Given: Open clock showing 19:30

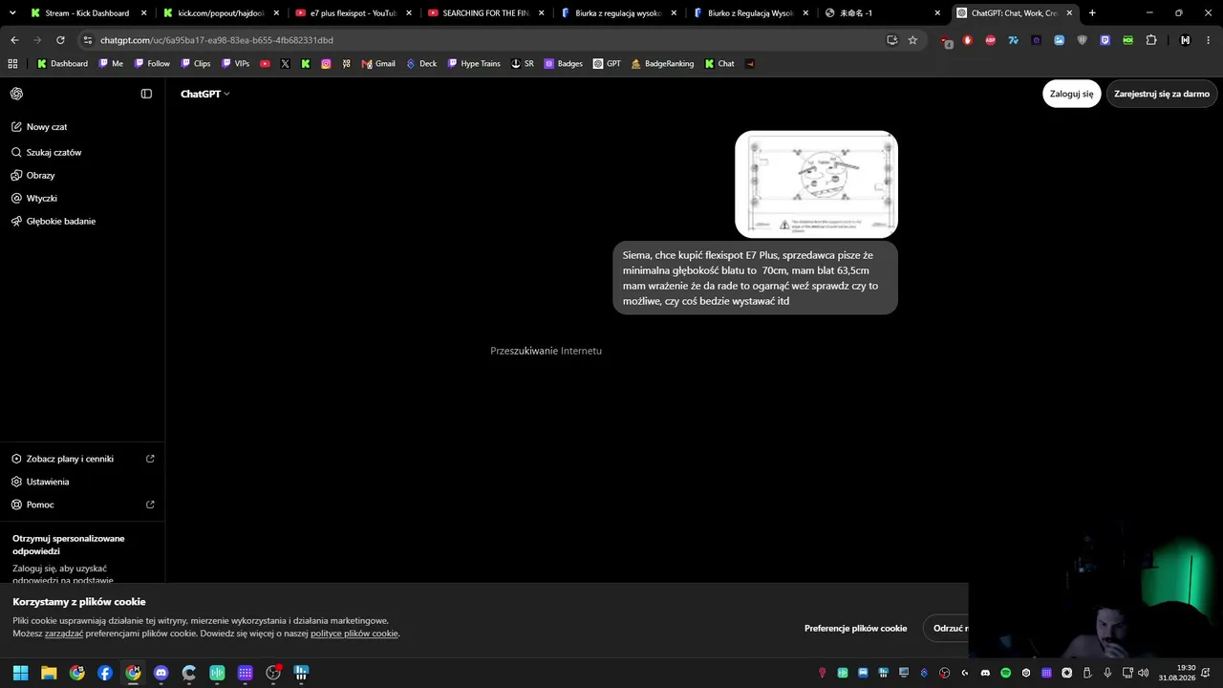Looking at the screenshot, I should 1177,673.
